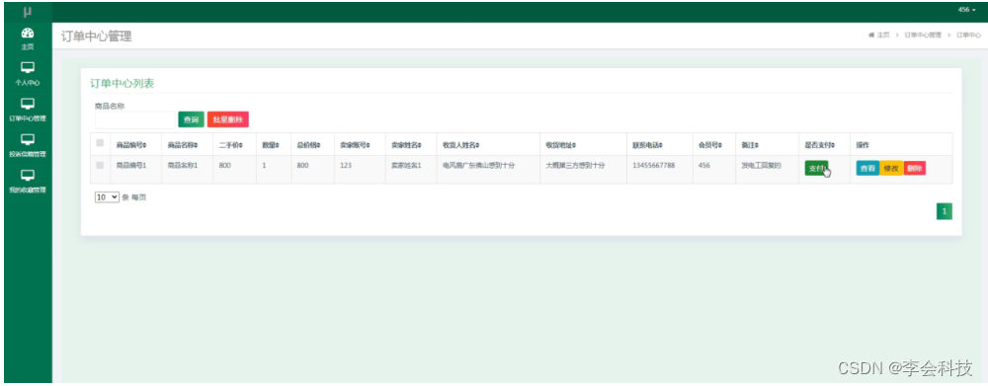Sort by the 二手价 column header
The height and width of the screenshot is (386, 988).
coord(231,145)
